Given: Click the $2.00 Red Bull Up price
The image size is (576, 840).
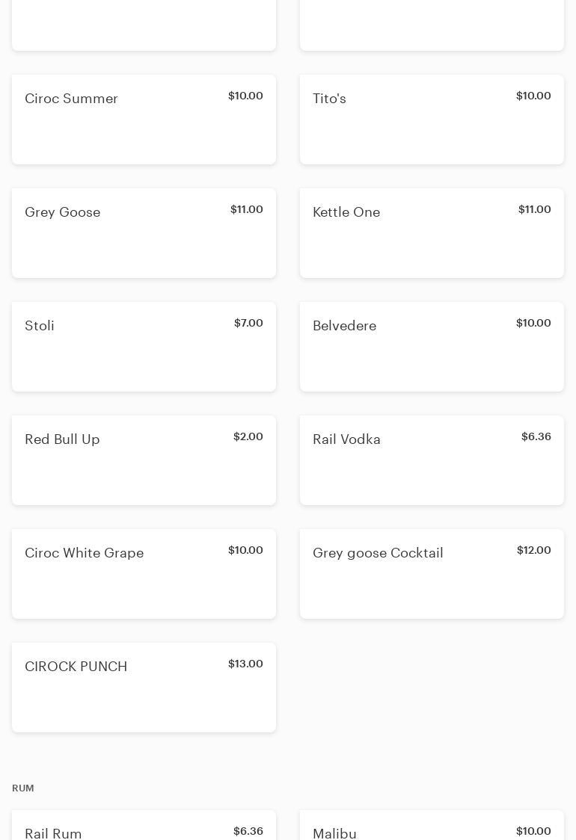Looking at the screenshot, I should (x=248, y=436).
